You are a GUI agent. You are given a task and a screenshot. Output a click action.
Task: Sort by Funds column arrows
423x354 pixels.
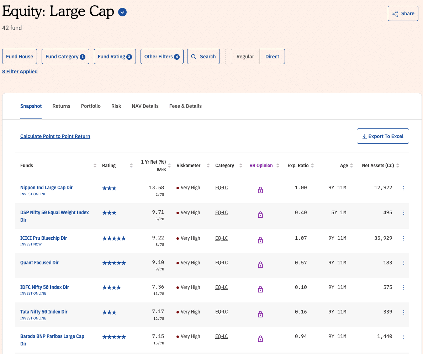click(95, 165)
